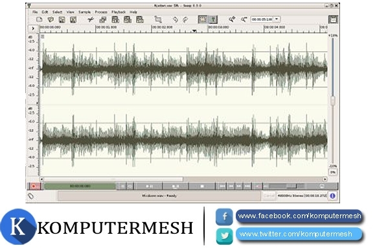This screenshot has height=248, width=377.
Task: Click the Undo arrow icon
Action: (x=176, y=19)
